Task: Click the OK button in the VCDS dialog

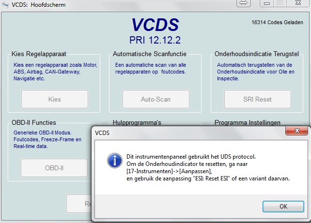Action: pyautogui.click(x=283, y=207)
